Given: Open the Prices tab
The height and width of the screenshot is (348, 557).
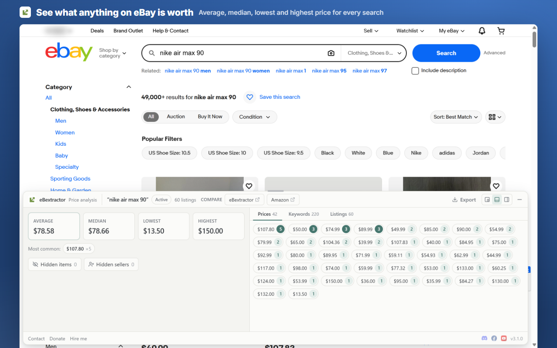Looking at the screenshot, I should click(x=268, y=214).
